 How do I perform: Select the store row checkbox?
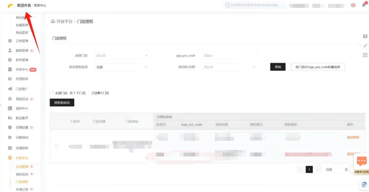[x=57, y=147]
